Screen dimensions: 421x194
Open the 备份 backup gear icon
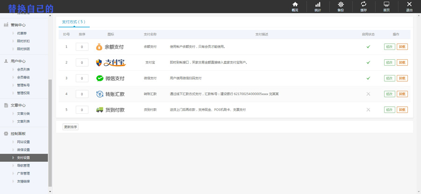click(x=341, y=6)
